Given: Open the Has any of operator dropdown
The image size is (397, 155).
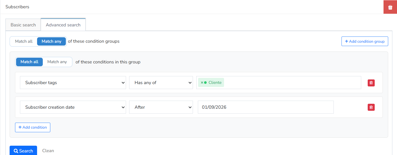Looking at the screenshot, I should 161,83.
